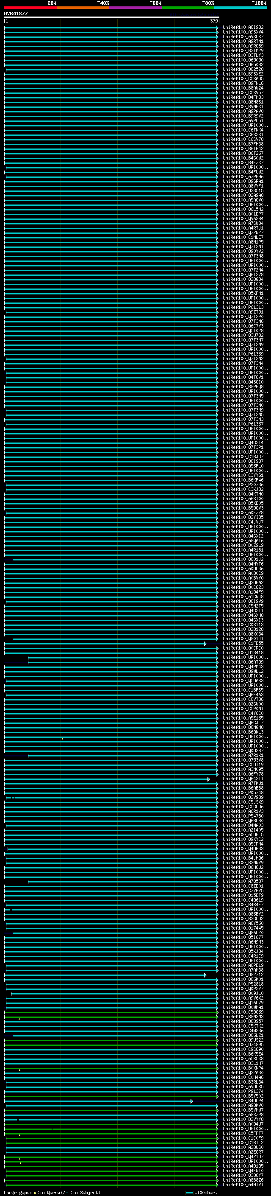This screenshot has width=271, height=1196.
Task: Select the UniRef100_P54780 row label
Action: coord(243,816)
